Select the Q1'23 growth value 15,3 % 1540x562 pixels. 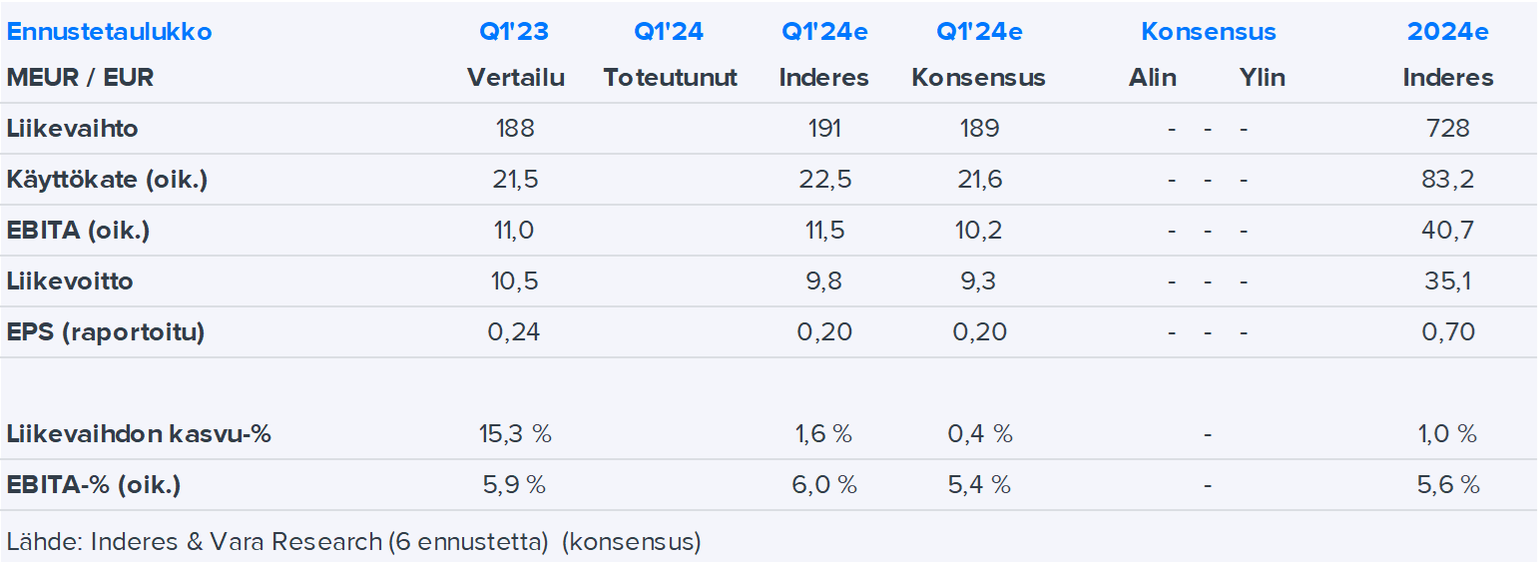coord(514,434)
